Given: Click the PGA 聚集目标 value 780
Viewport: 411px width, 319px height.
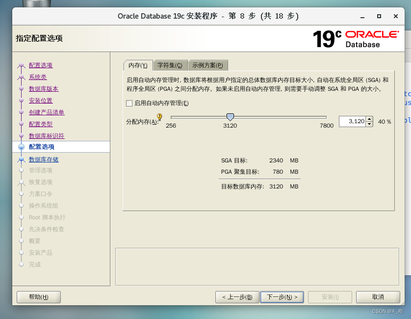Looking at the screenshot, I should pyautogui.click(x=278, y=172).
